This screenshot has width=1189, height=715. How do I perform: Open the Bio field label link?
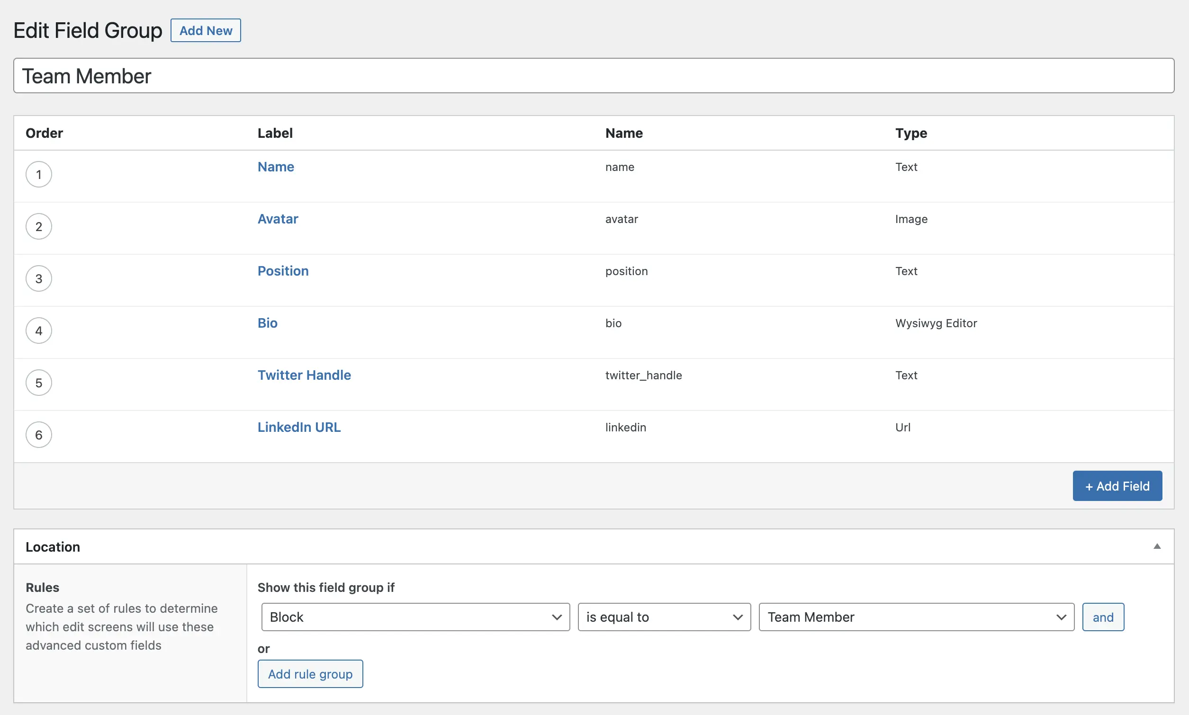coord(268,323)
